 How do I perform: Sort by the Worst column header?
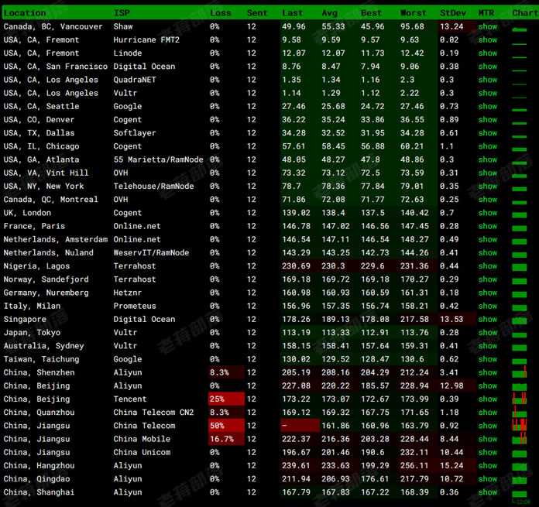(x=414, y=13)
